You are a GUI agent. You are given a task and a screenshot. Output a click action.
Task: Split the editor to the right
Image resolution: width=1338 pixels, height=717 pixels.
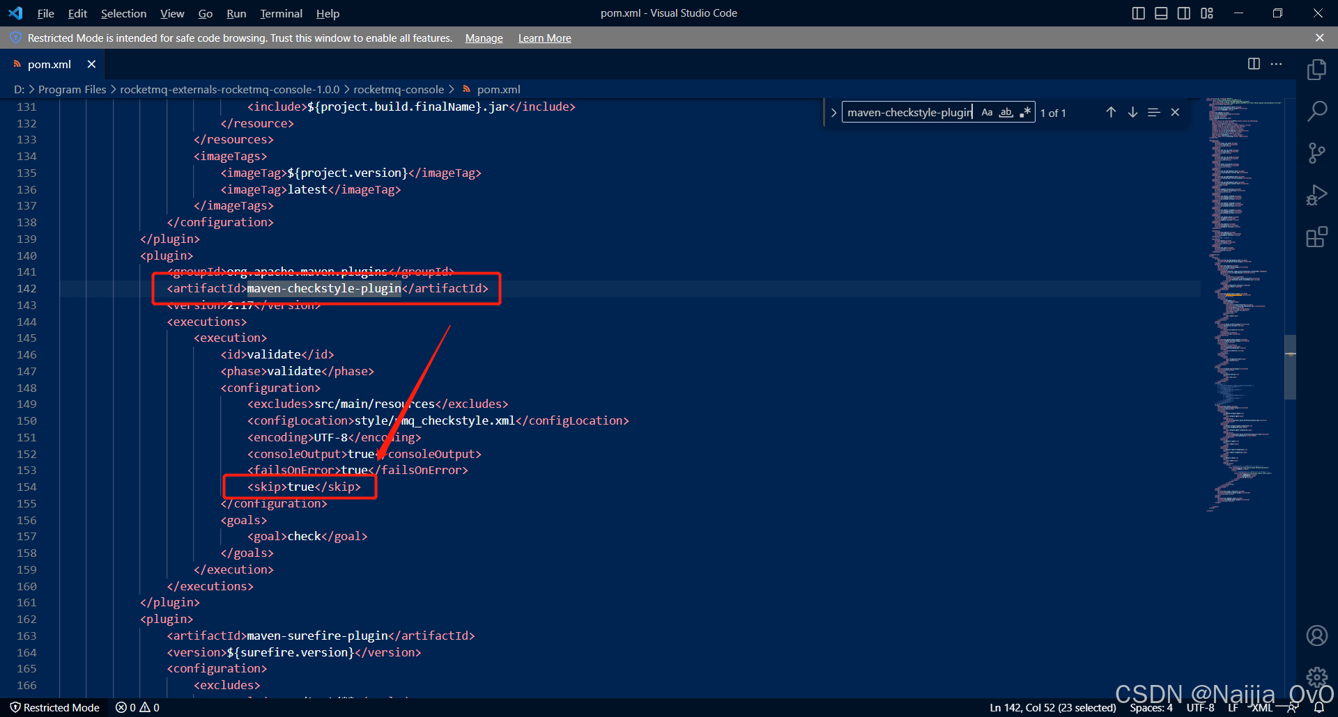click(x=1254, y=64)
